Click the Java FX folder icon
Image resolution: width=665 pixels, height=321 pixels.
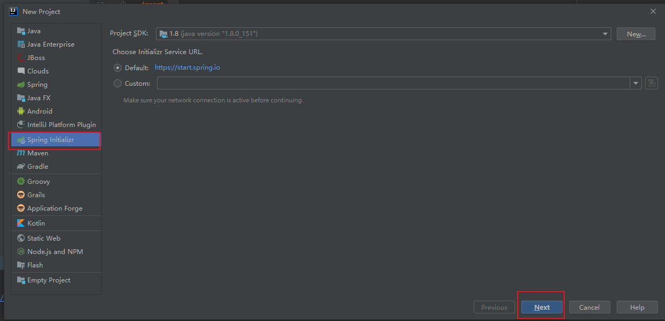coord(21,98)
